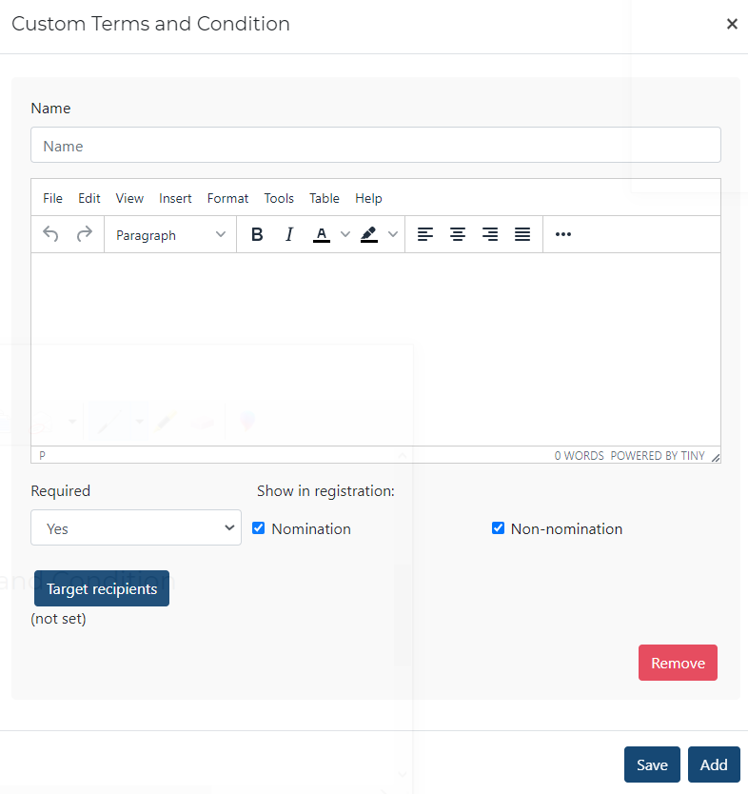Uncheck the Nomination checkbox

coord(259,528)
